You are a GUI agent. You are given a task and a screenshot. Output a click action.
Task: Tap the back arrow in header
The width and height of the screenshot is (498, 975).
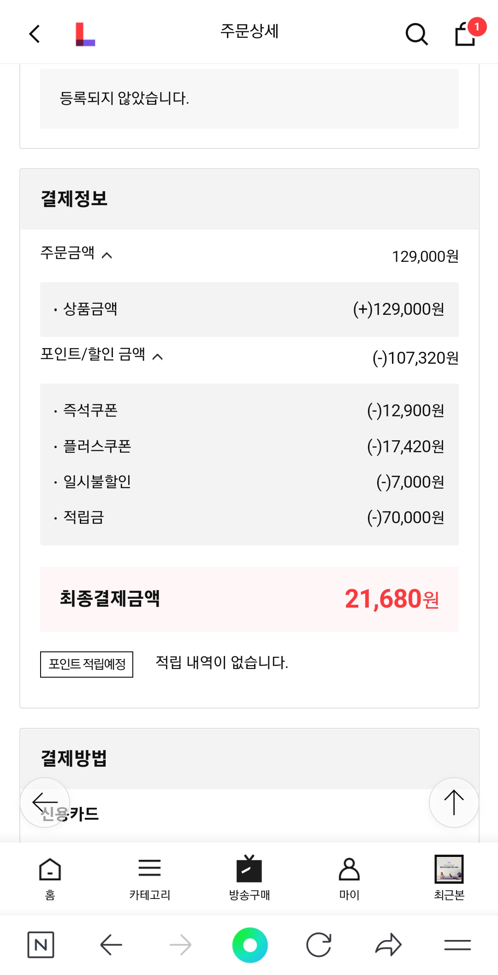tap(35, 34)
